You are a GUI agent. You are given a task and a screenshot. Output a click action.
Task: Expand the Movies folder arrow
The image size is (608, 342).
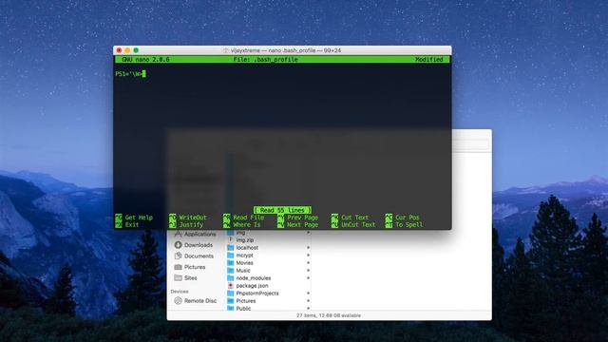308,263
